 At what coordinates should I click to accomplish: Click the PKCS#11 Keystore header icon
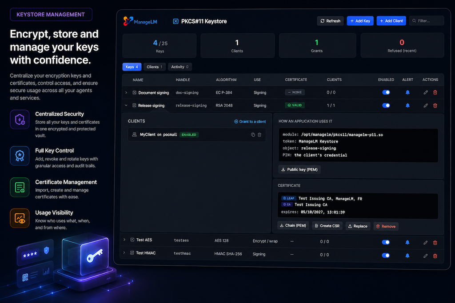176,21
